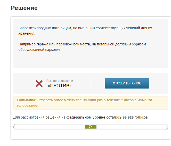The width and height of the screenshot is (171, 146).
Task: Click the empty area of the gray proposal box
Action: point(91,60)
